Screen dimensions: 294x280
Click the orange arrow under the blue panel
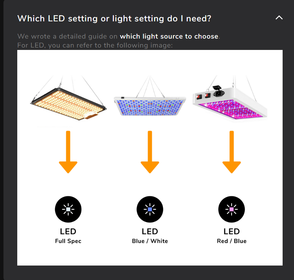coord(150,152)
